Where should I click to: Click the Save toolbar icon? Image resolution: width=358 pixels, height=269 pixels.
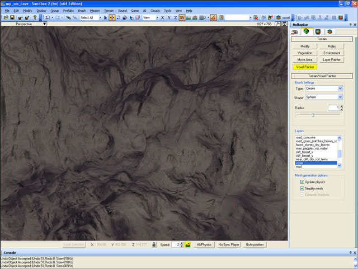click(12, 17)
